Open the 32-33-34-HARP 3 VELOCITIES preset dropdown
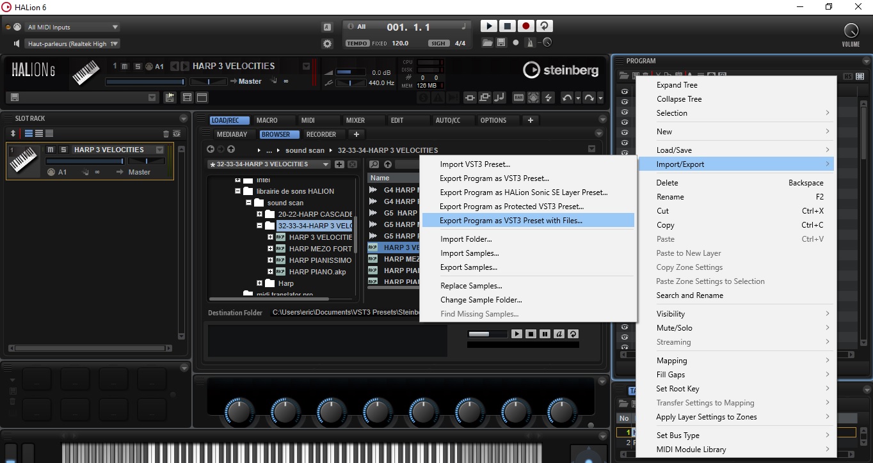Image resolution: width=873 pixels, height=463 pixels. 326,164
